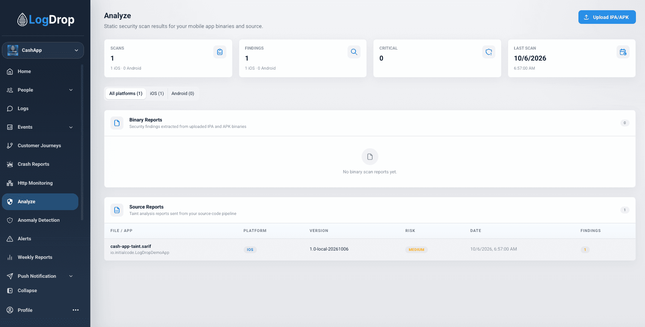This screenshot has width=645, height=327.
Task: Click the Critical shield alert icon
Action: tap(489, 52)
